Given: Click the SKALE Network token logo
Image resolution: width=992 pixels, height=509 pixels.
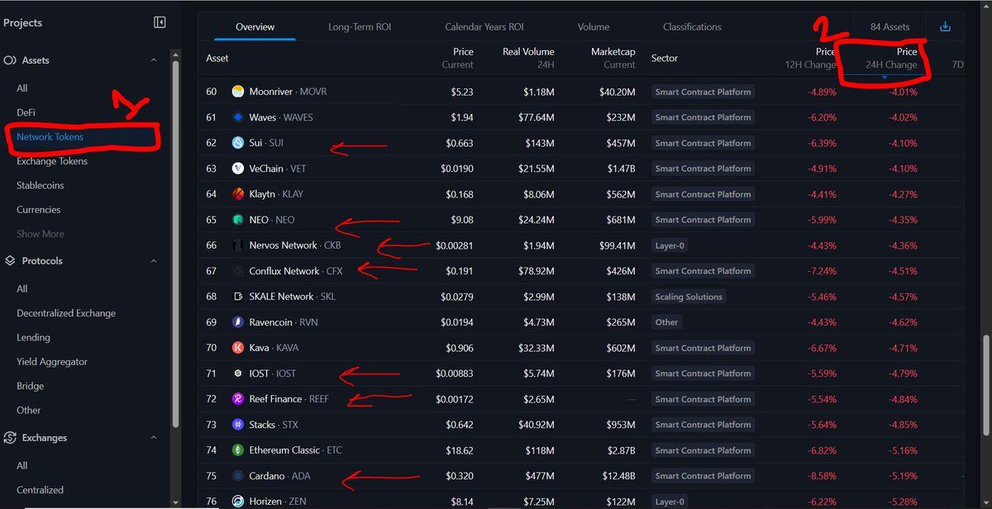Looking at the screenshot, I should [x=238, y=297].
